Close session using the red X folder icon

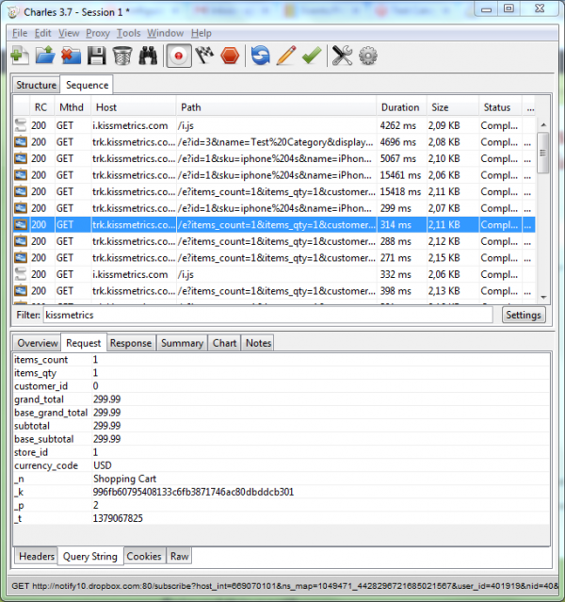[71, 56]
